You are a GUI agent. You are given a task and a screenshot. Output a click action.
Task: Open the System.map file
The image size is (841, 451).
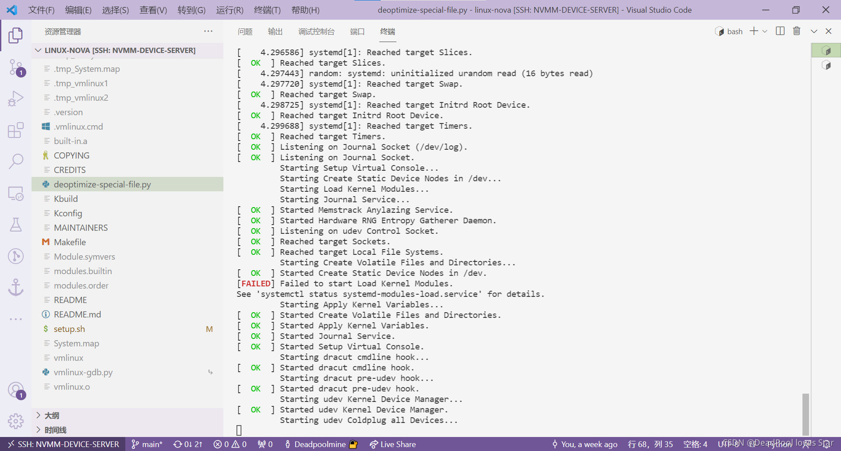pyautogui.click(x=127, y=343)
